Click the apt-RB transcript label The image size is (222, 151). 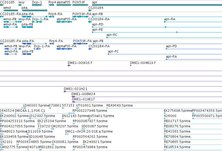click(x=97, y=14)
